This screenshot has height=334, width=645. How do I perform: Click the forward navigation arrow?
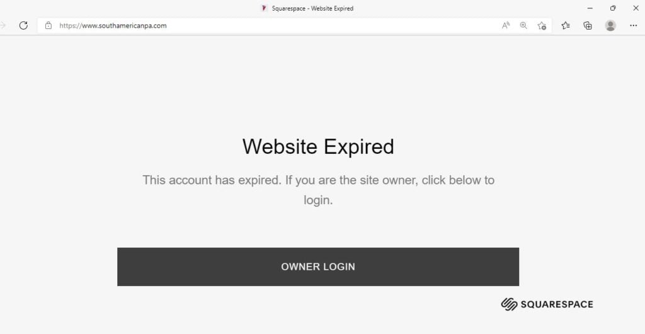tap(3, 25)
